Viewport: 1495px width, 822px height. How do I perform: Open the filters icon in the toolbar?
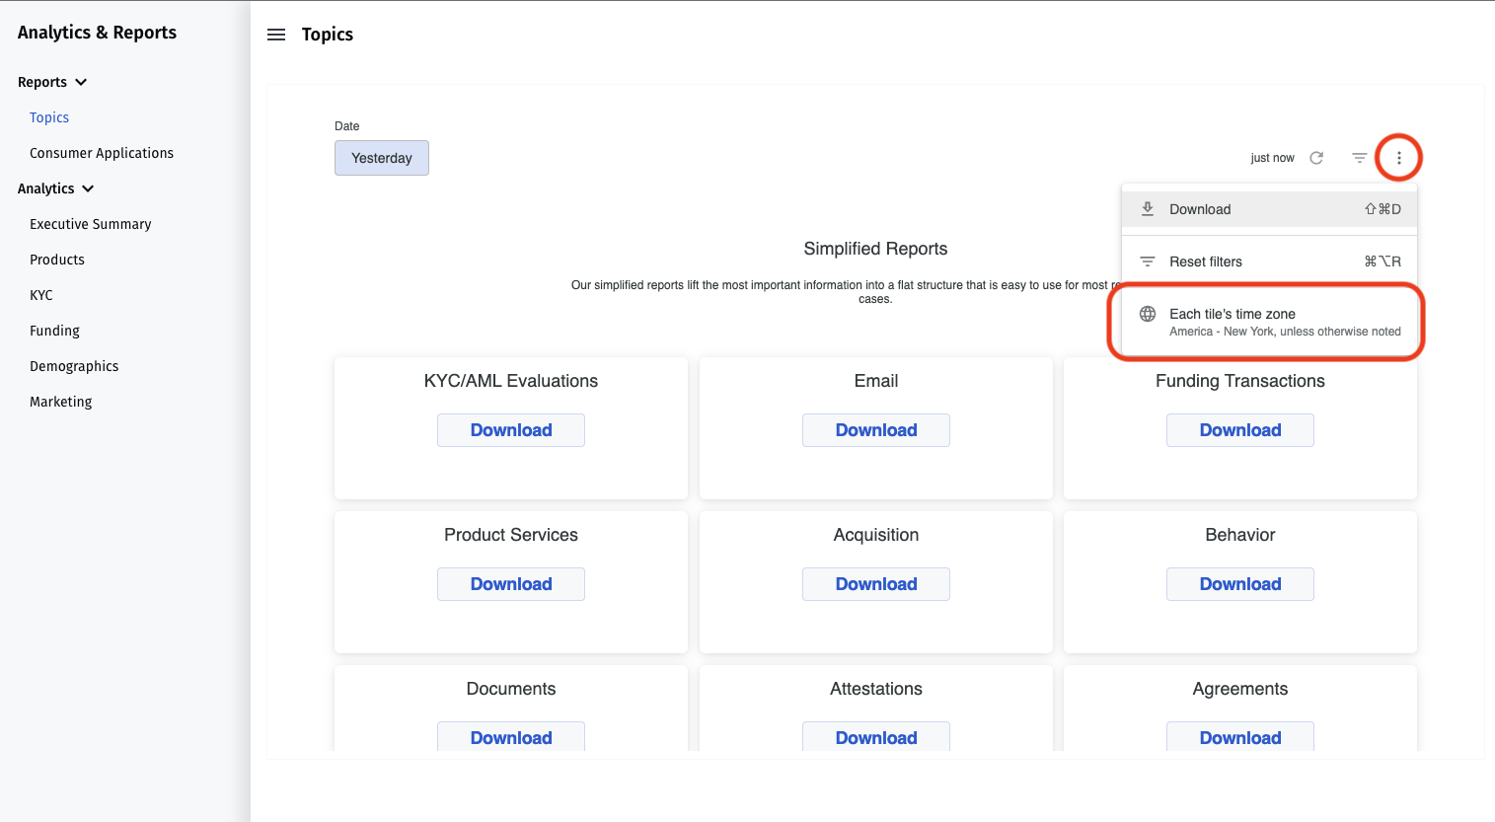1359,158
